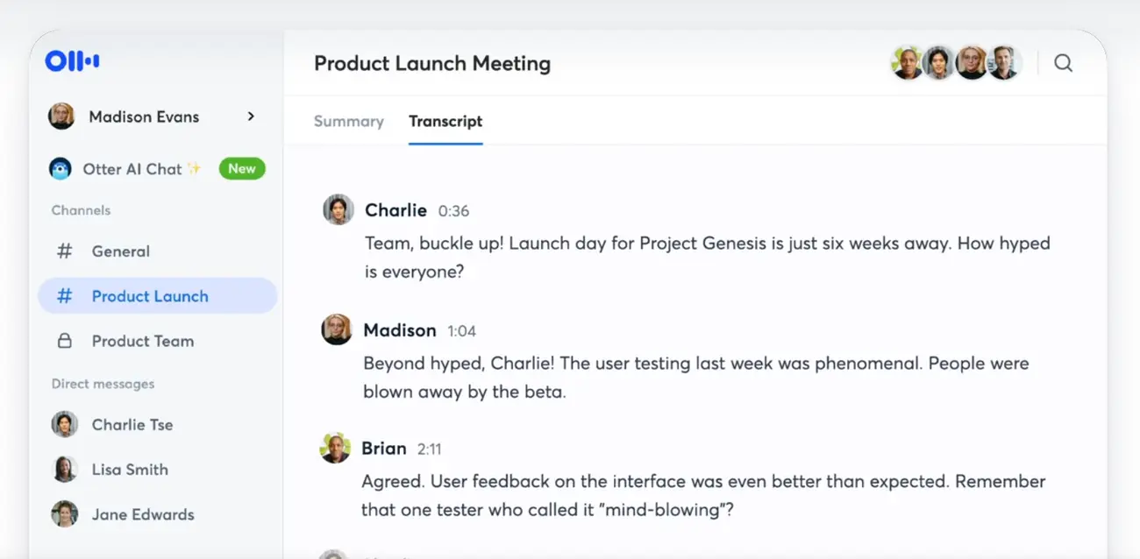Click the green New badge
The width and height of the screenshot is (1140, 559).
(x=242, y=169)
